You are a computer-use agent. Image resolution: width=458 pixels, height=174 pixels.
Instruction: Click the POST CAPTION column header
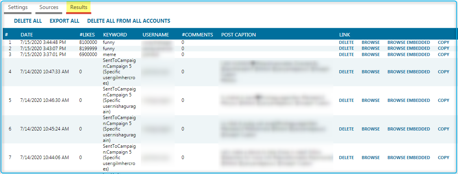point(238,35)
